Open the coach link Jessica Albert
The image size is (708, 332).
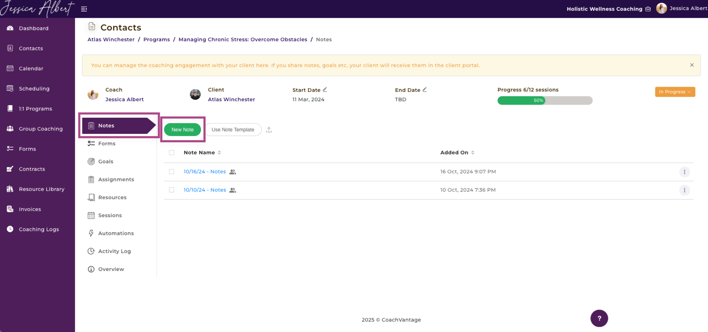click(125, 99)
